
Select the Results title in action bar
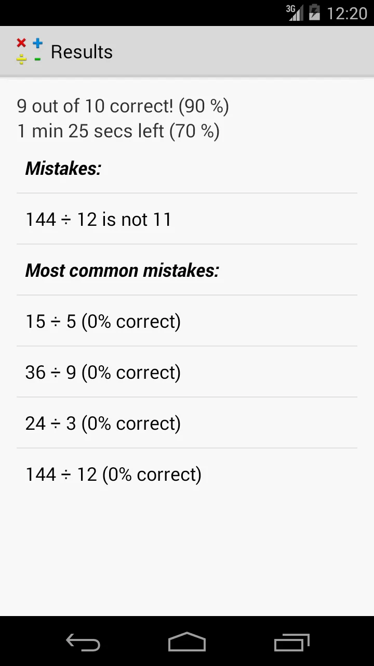point(82,52)
